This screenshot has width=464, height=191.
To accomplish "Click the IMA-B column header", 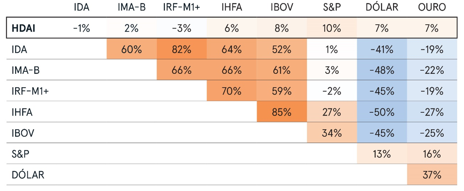I will [x=131, y=7].
